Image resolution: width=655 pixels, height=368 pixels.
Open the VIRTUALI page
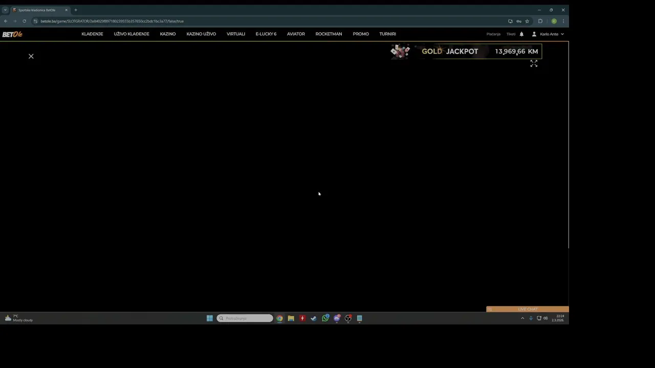236,34
